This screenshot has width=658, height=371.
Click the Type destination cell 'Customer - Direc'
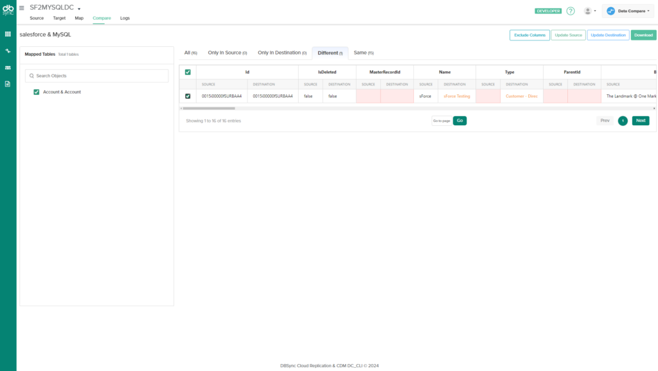(522, 96)
